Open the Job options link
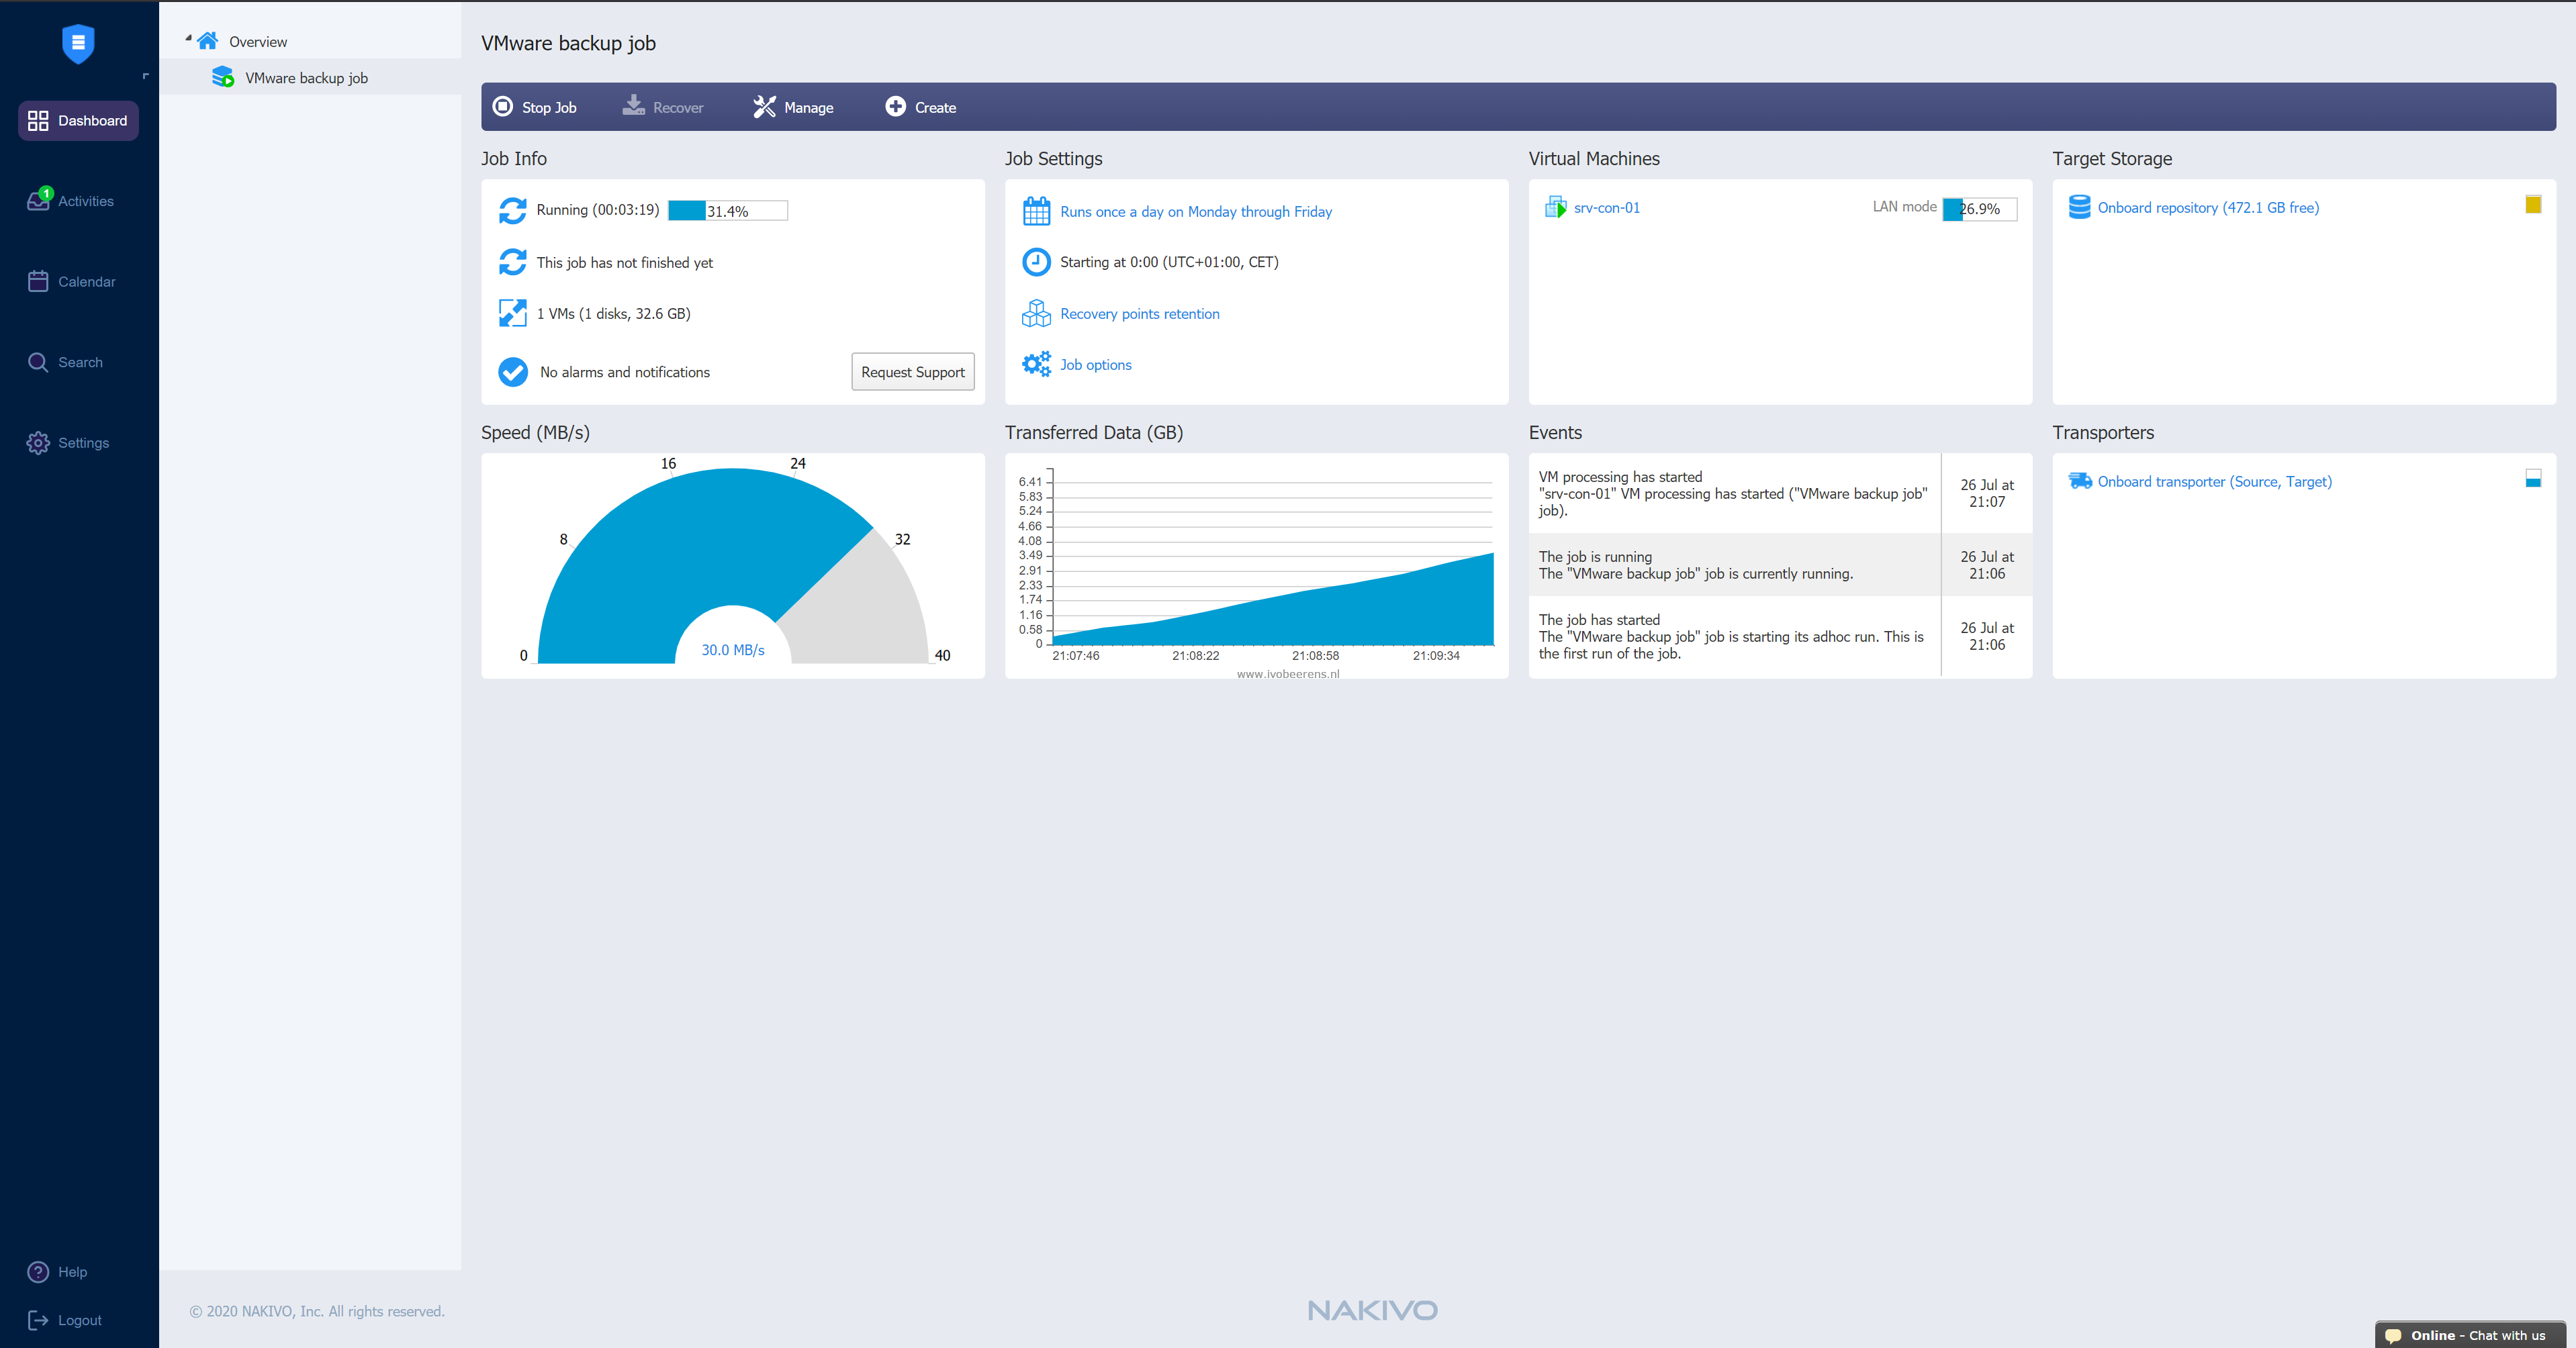 [x=1096, y=365]
